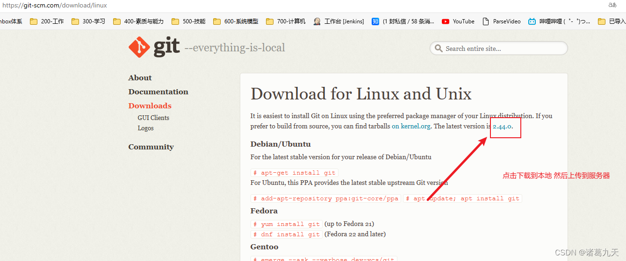Click the yum install git command

tap(287, 224)
